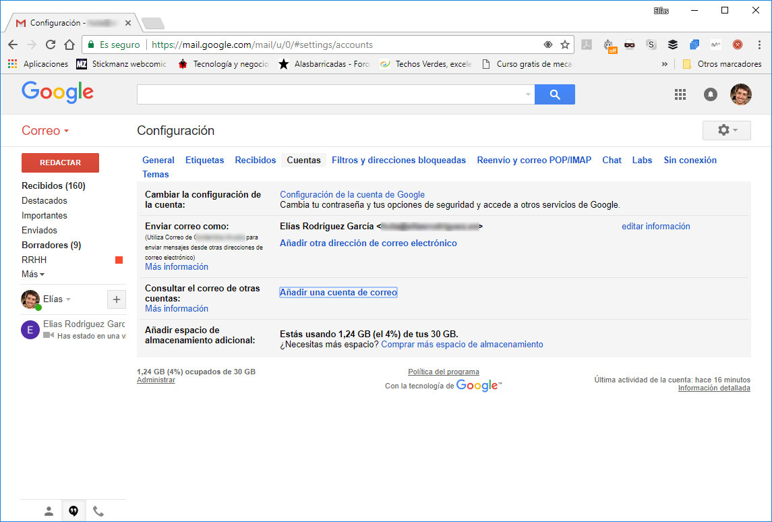Click the REDACTAR button

click(60, 163)
